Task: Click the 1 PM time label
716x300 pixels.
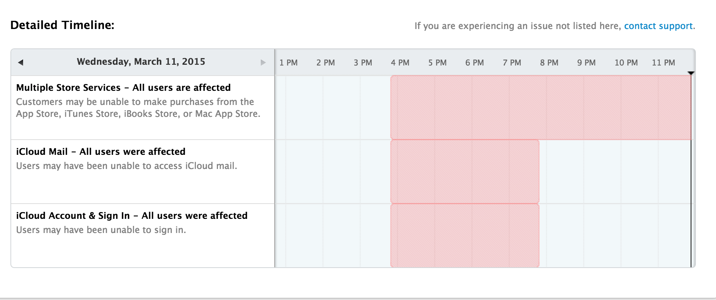Action: click(x=288, y=63)
